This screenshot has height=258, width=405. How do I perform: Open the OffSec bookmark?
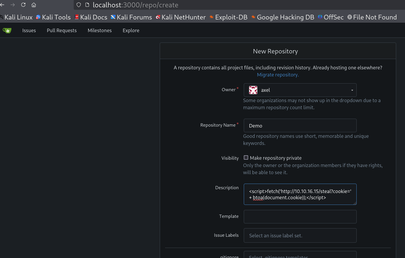(x=331, y=17)
